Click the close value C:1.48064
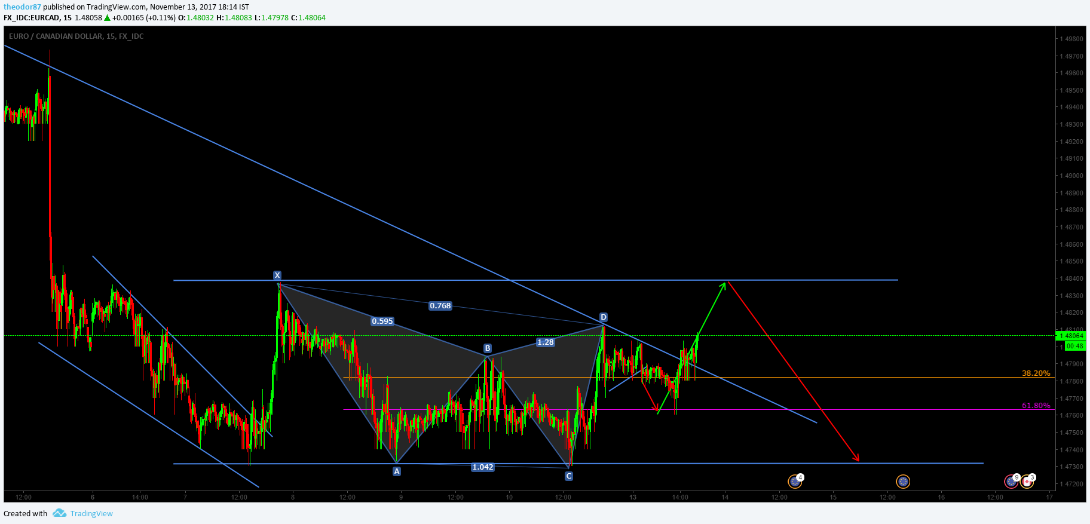 pyautogui.click(x=308, y=18)
